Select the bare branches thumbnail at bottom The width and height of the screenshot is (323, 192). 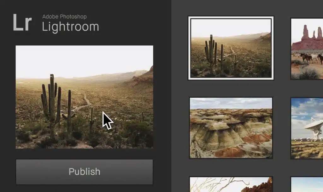pos(231,184)
